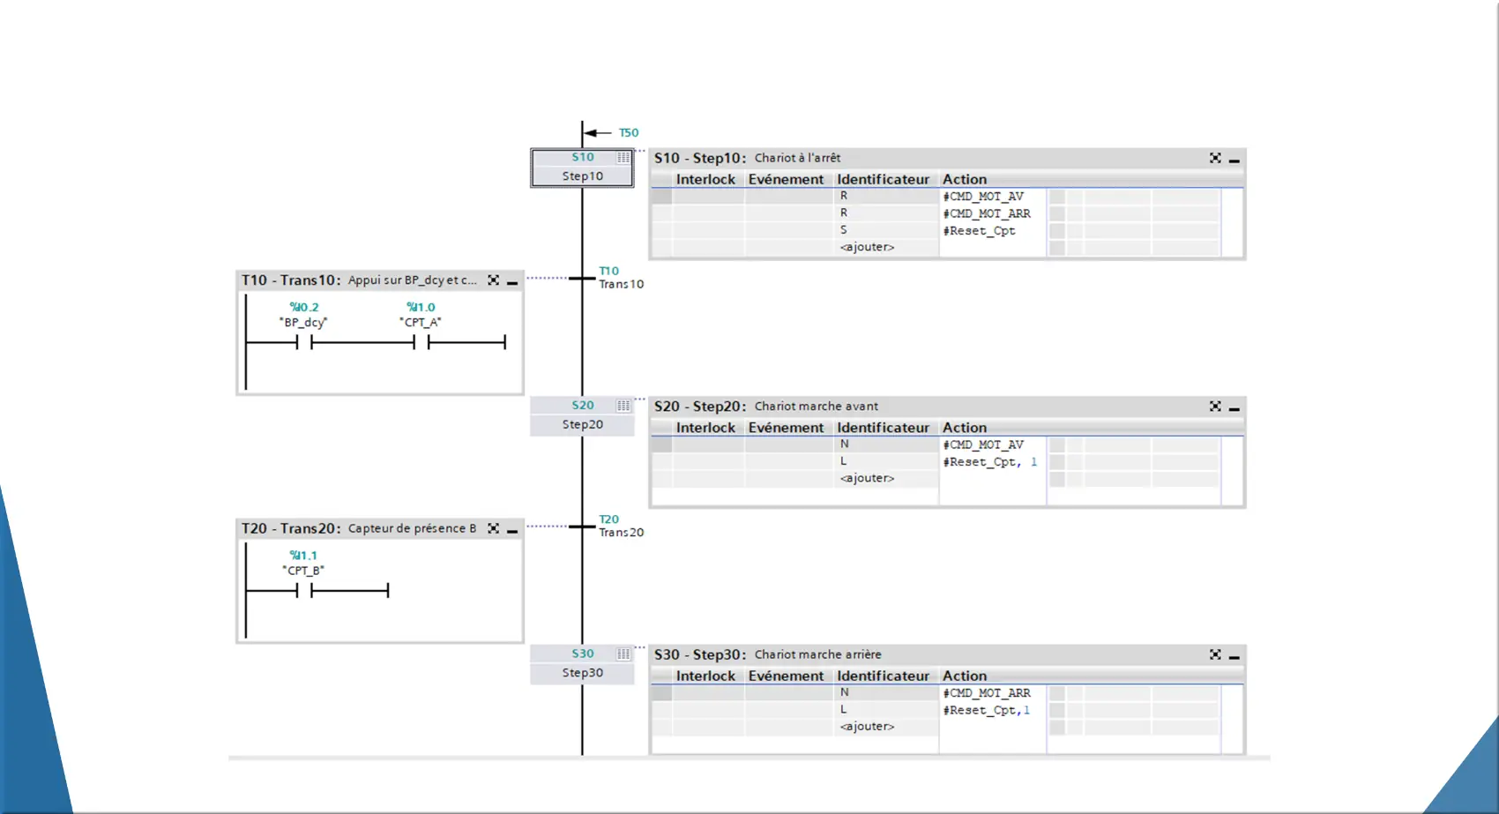Collapse the S10 - Step10 action table
Image resolution: width=1499 pixels, height=814 pixels.
pos(1234,161)
